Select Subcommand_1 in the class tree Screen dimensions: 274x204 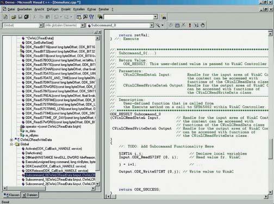(60, 180)
